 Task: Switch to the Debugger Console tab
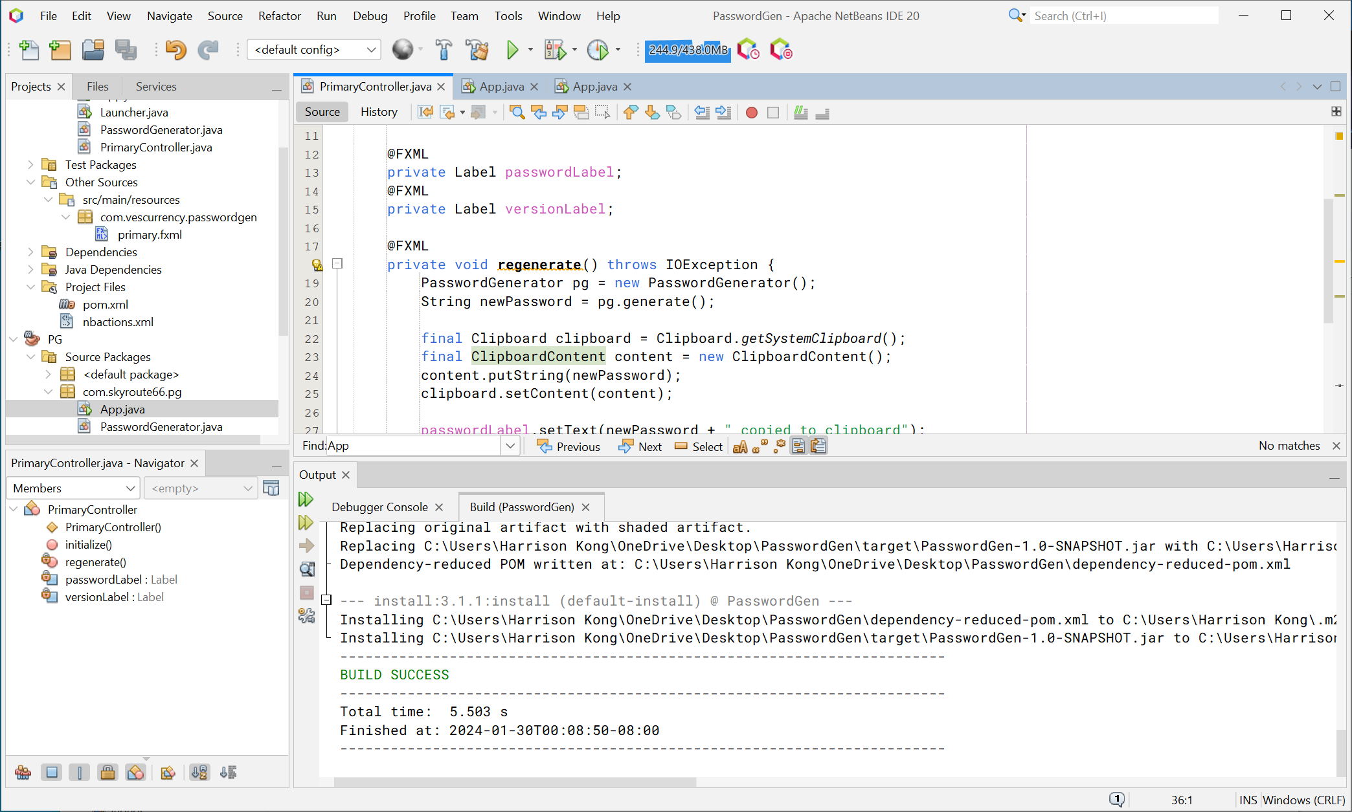point(379,507)
